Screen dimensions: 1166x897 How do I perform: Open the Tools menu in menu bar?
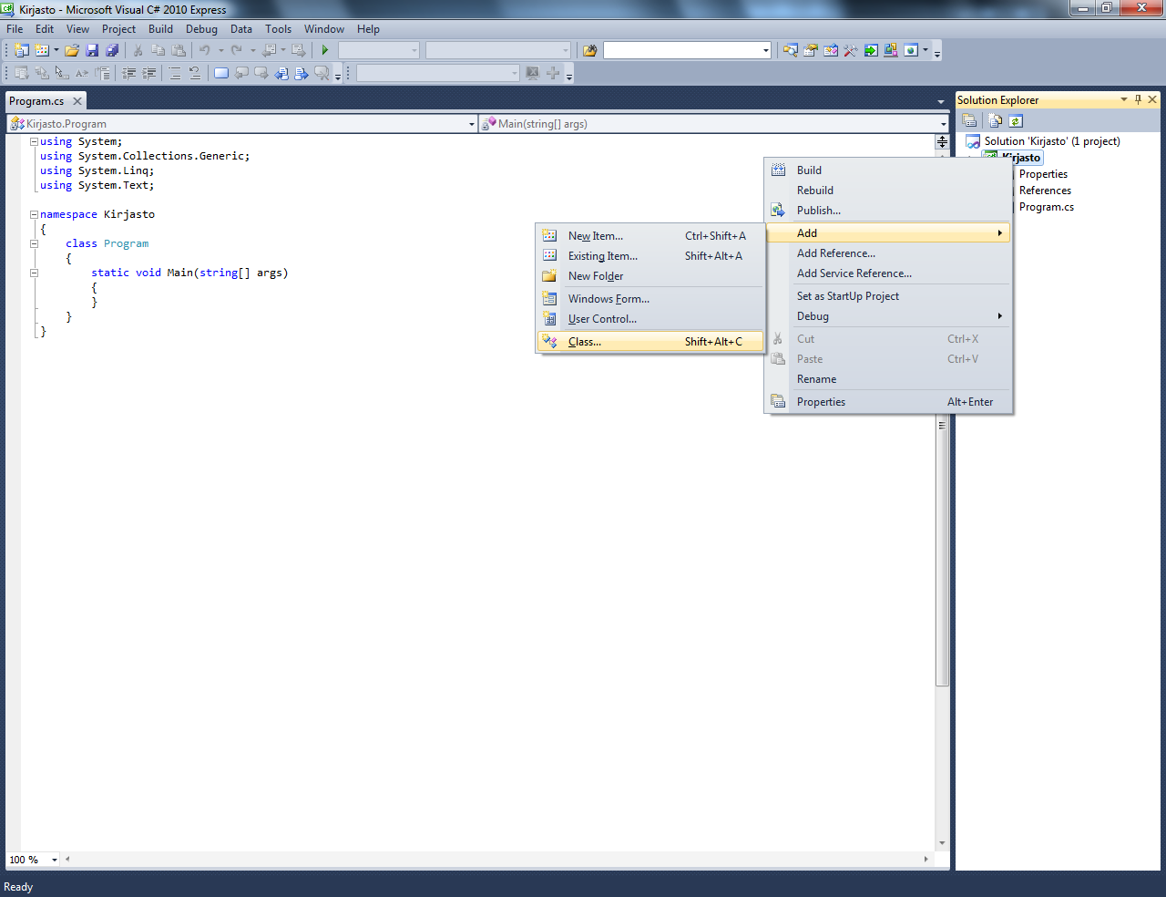pos(278,29)
